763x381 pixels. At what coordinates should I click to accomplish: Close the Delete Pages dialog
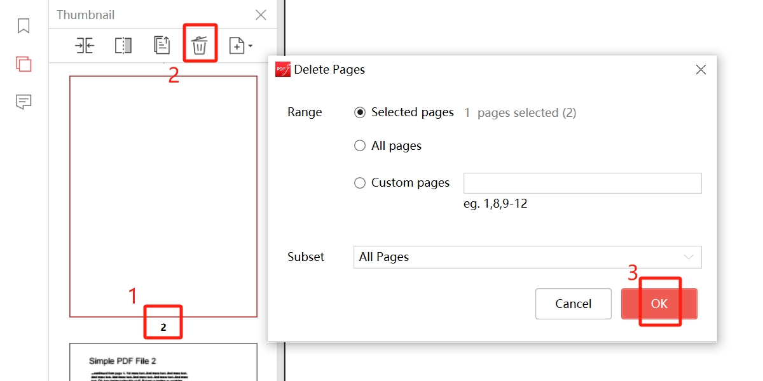point(701,70)
